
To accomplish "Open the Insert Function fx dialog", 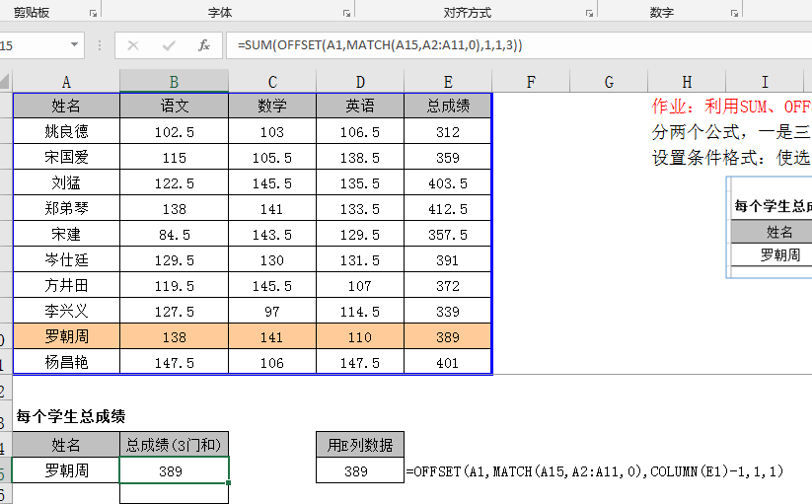I will tap(204, 45).
